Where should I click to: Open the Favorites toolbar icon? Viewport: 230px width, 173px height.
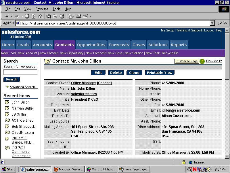click(55, 16)
